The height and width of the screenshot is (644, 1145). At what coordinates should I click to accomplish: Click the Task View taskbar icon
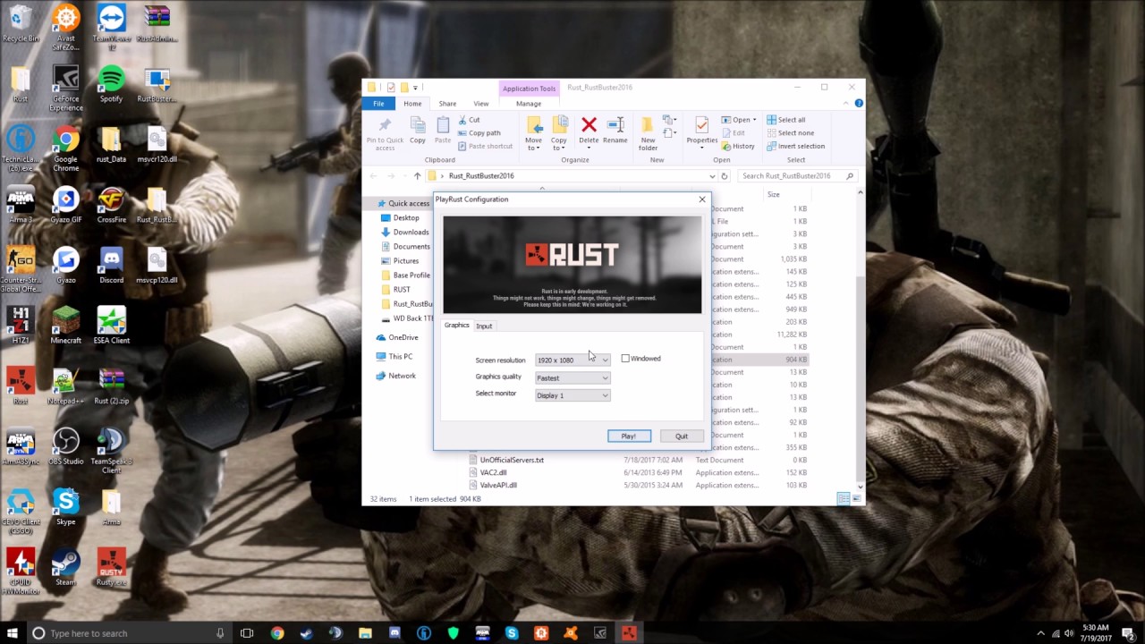247,633
